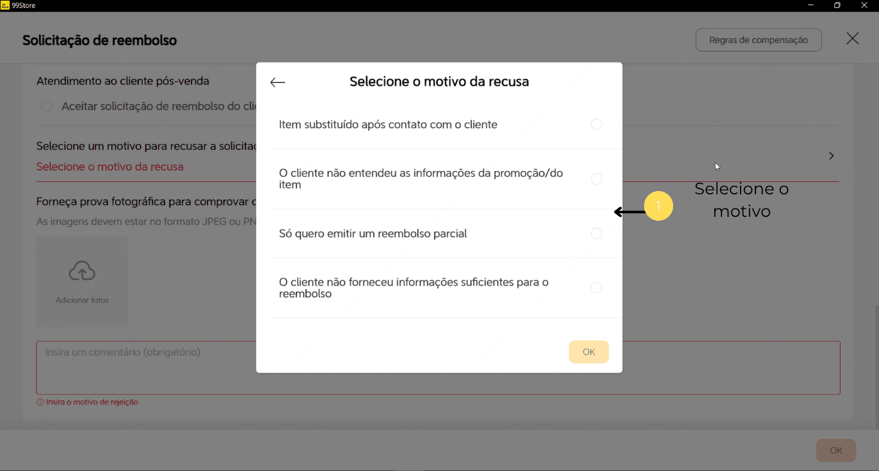Click the red warning icon below comment
The image size is (879, 471).
[x=40, y=402]
